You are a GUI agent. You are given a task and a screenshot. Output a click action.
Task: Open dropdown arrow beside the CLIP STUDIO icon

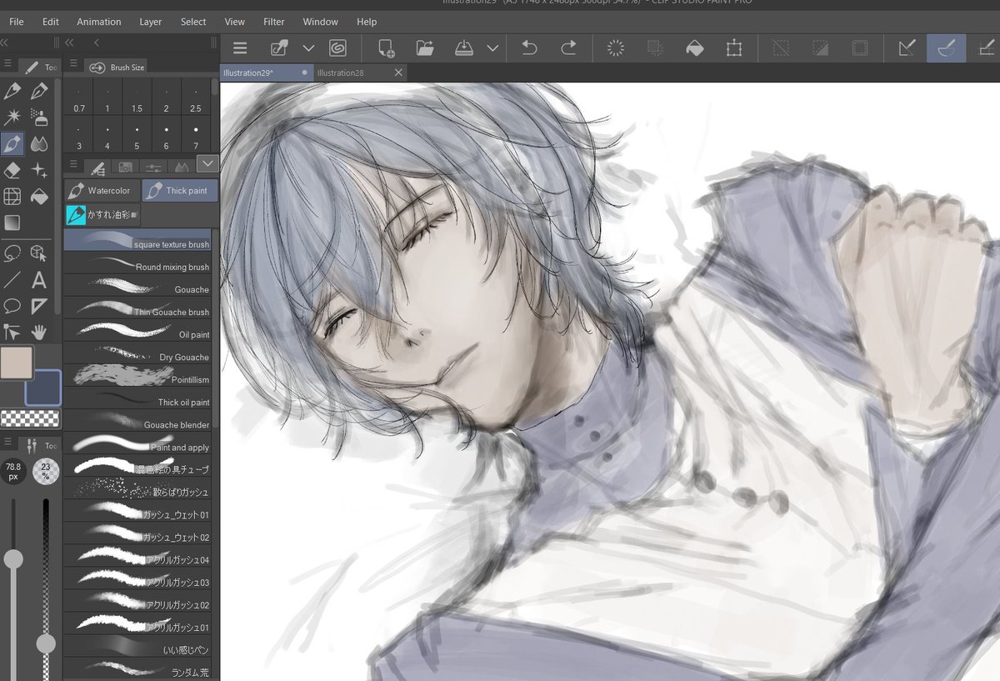[308, 48]
